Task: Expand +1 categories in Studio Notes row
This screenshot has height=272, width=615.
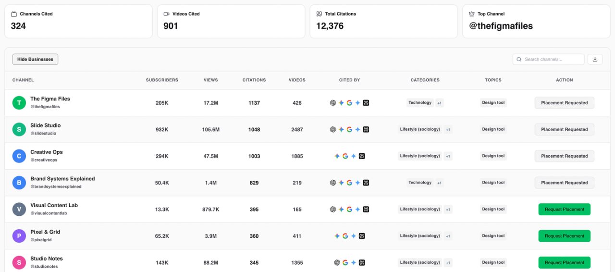Action: (x=448, y=262)
